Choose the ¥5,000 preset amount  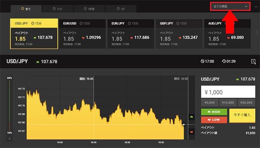(x=209, y=103)
